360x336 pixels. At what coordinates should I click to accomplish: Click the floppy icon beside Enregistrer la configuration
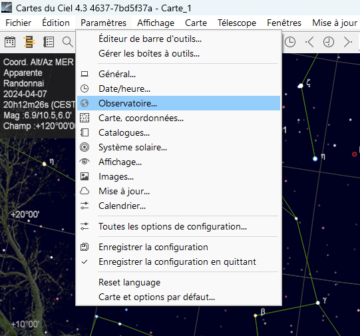[85, 247]
